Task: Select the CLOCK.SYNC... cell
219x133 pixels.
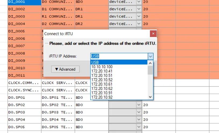Action: (24, 90)
